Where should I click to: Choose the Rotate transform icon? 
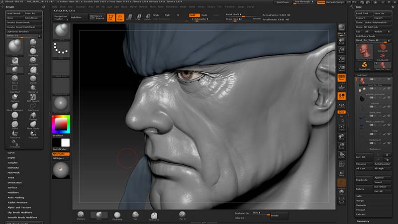pyautogui.click(x=147, y=17)
